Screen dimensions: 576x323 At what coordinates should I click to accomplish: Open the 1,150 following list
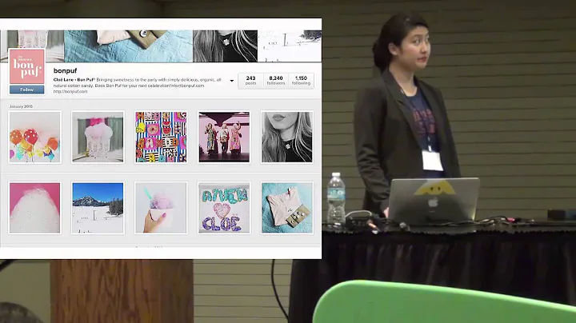[301, 81]
